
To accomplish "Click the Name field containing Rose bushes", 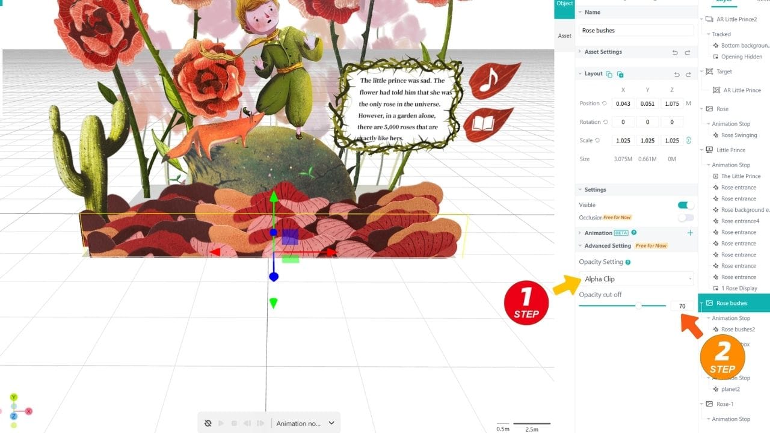I will (636, 31).
